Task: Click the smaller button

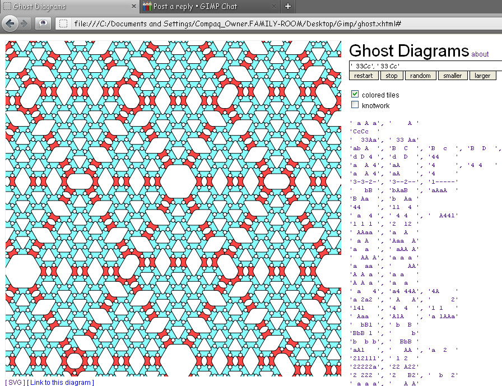Action: 452,76
